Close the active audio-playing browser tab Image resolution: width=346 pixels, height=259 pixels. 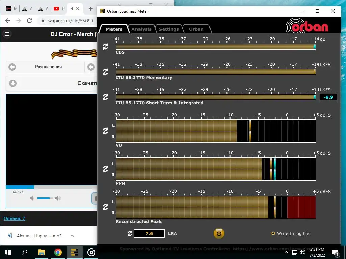pos(78,9)
